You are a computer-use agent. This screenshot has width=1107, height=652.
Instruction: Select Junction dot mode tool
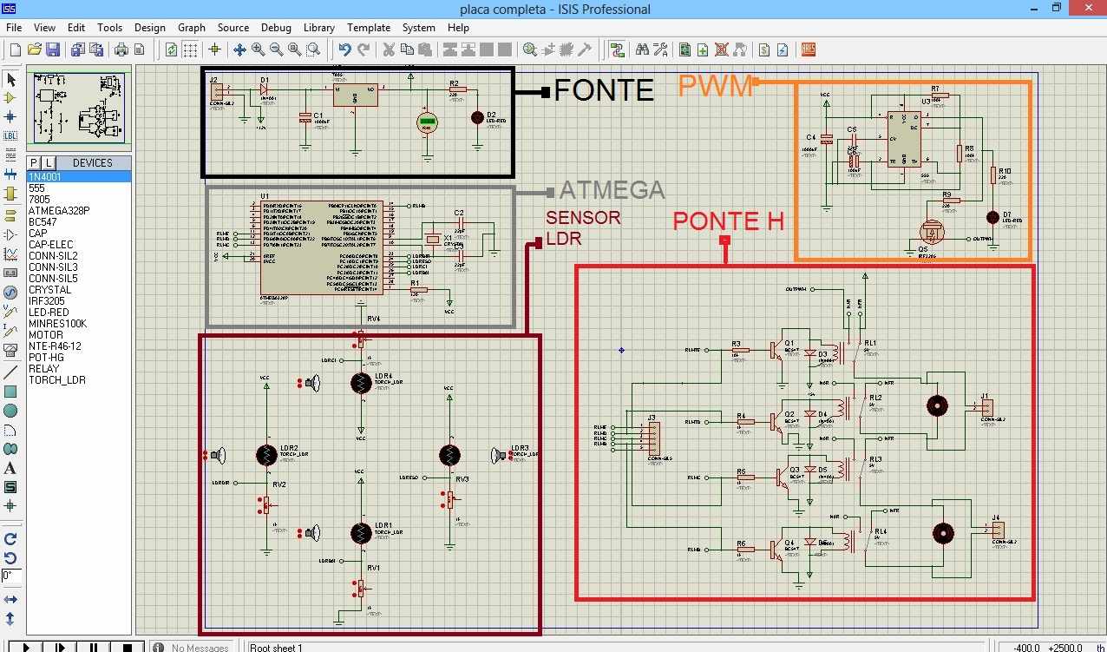(x=10, y=116)
